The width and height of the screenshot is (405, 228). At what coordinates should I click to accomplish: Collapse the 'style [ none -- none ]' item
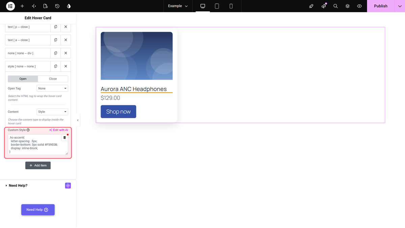click(28, 66)
